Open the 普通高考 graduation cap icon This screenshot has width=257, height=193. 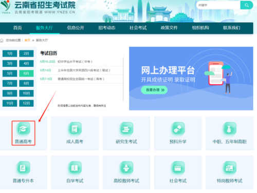click(x=23, y=129)
